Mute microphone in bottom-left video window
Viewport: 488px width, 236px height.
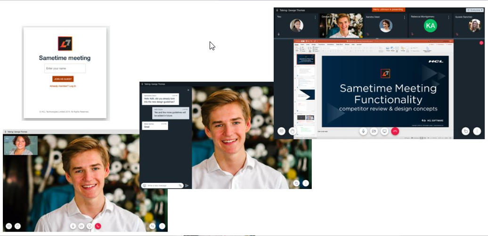(x=73, y=226)
